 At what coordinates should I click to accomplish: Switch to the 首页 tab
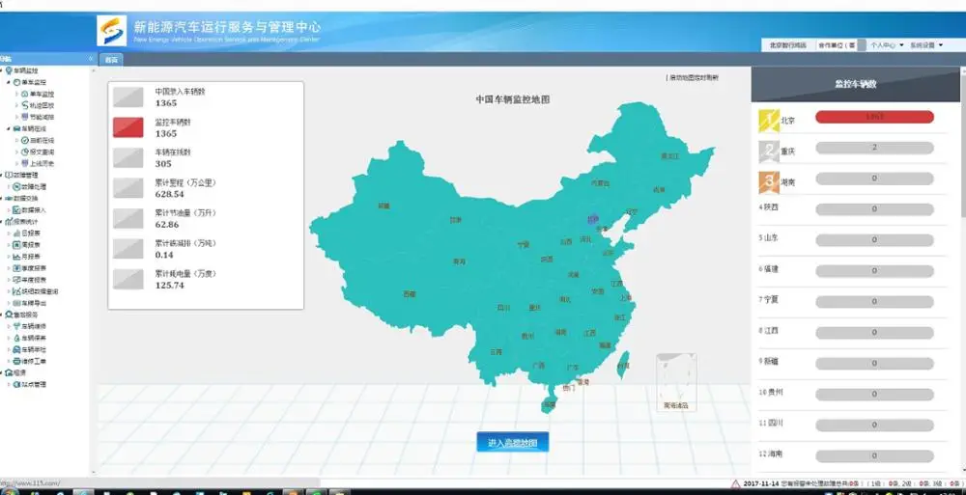pos(111,60)
